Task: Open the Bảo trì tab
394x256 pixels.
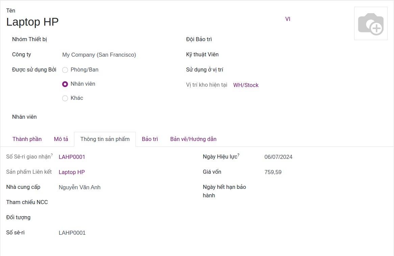Action: click(x=150, y=139)
